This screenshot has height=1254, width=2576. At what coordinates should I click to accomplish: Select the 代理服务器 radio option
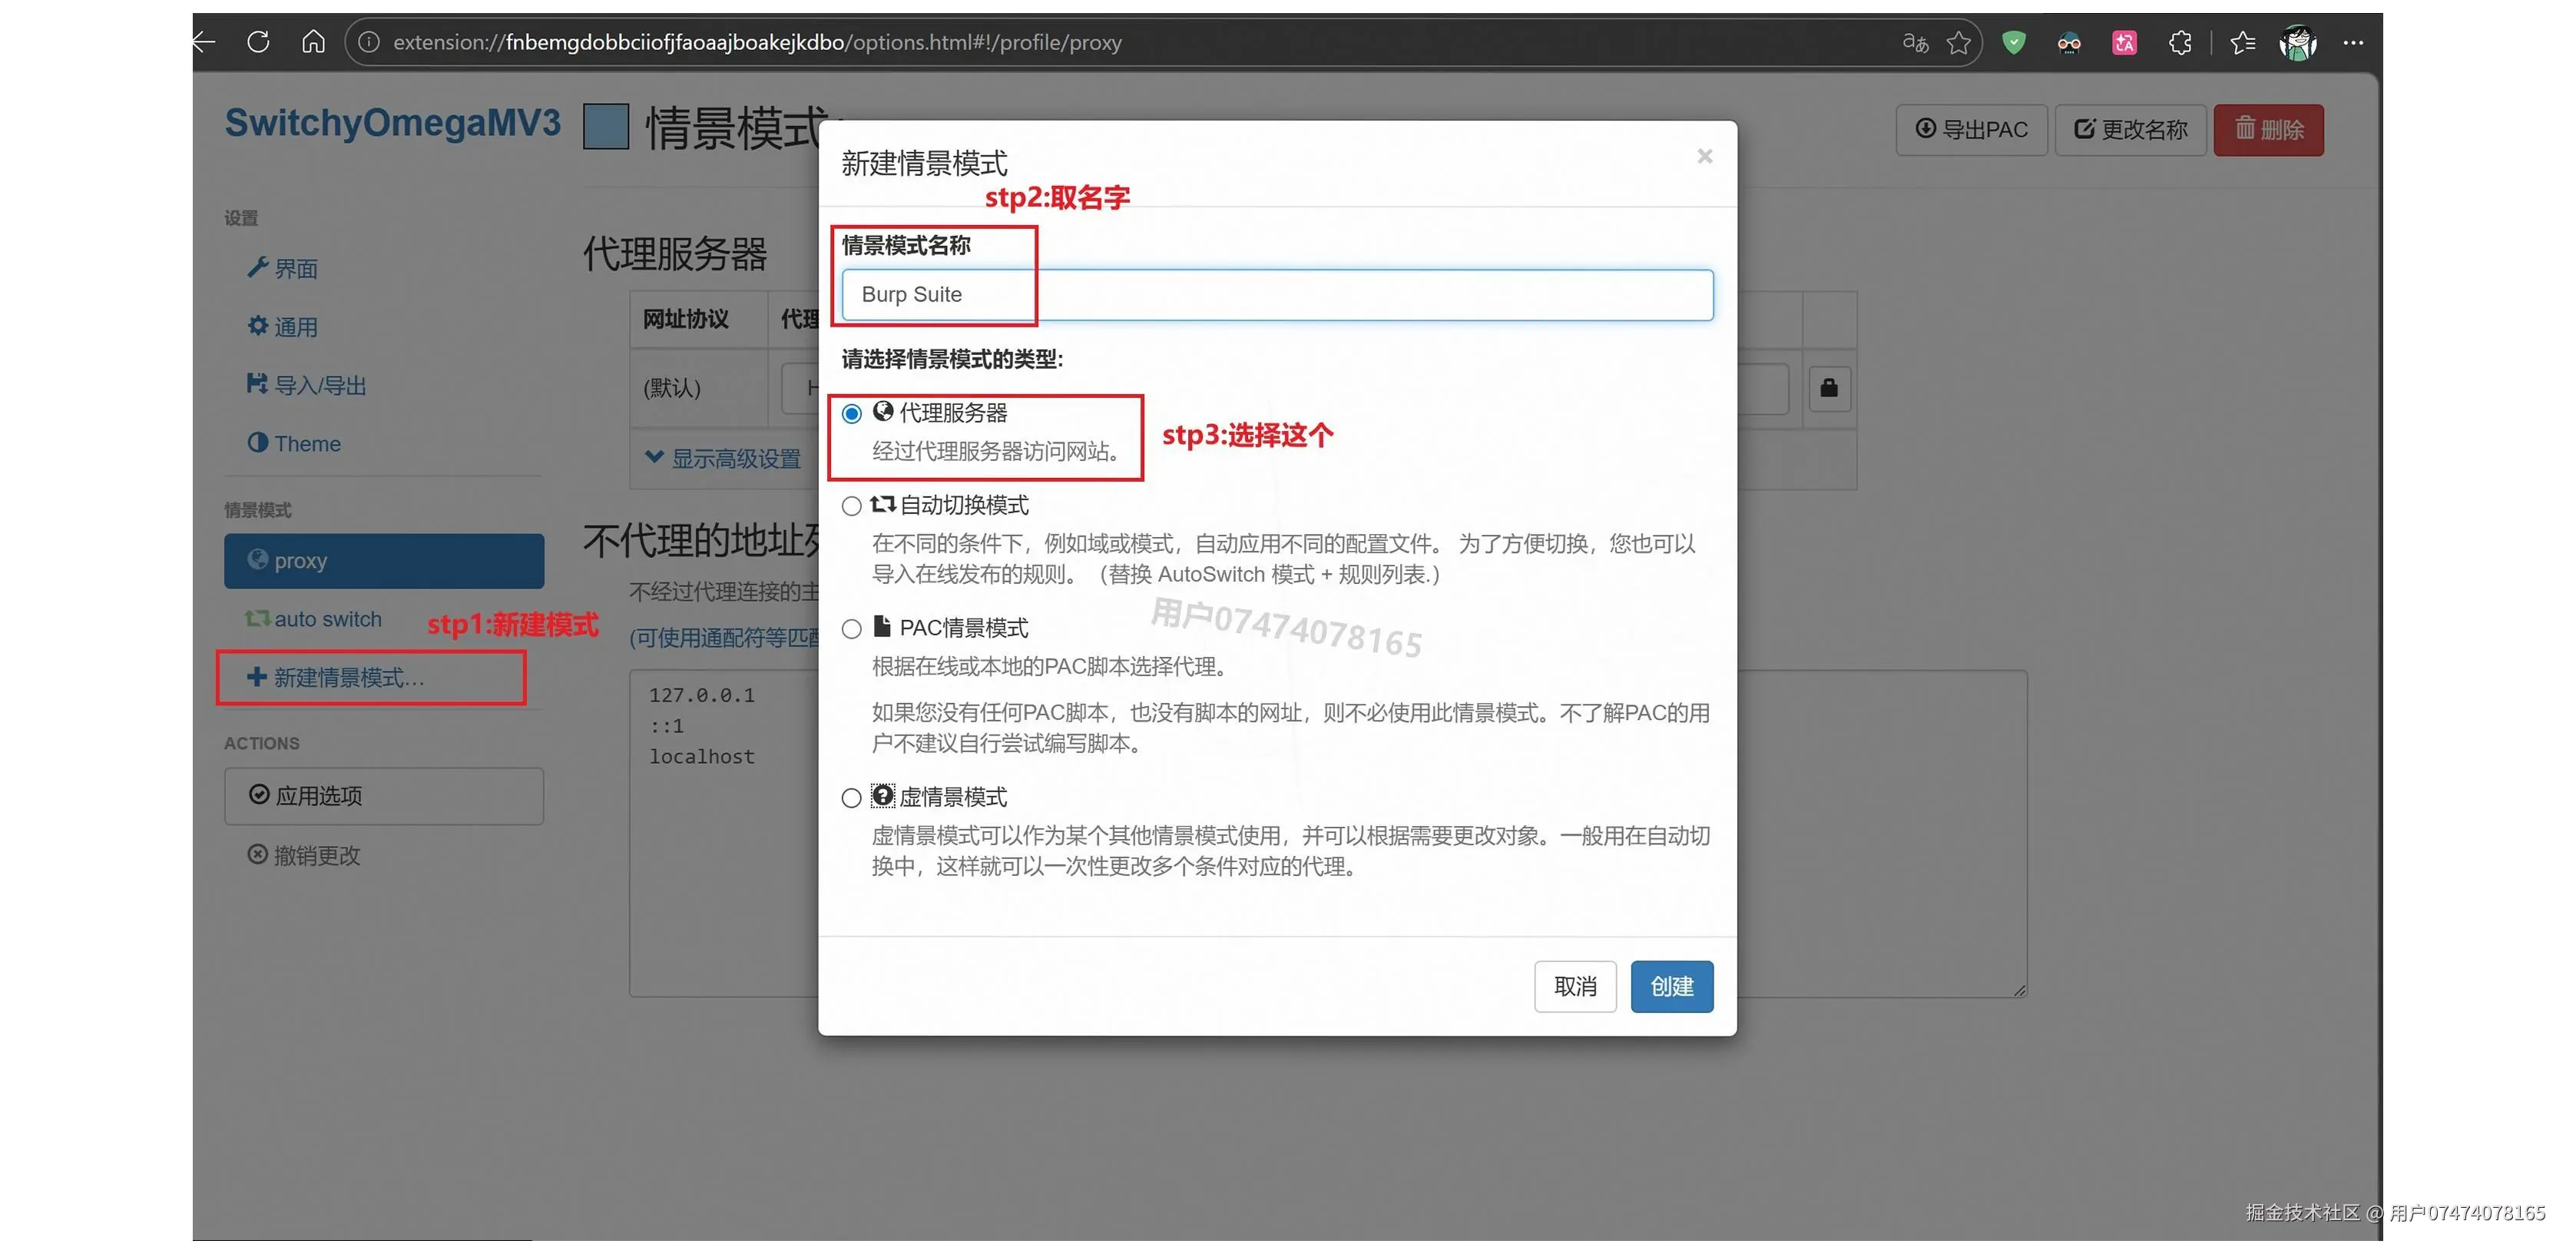[852, 413]
